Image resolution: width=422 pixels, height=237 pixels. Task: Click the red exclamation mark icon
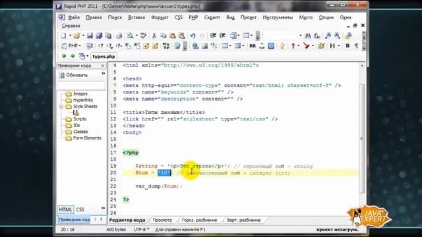[x=293, y=46]
